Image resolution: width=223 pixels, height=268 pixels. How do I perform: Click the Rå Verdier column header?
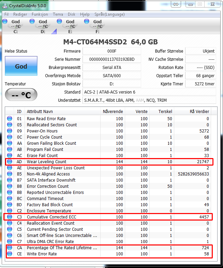click(x=193, y=112)
